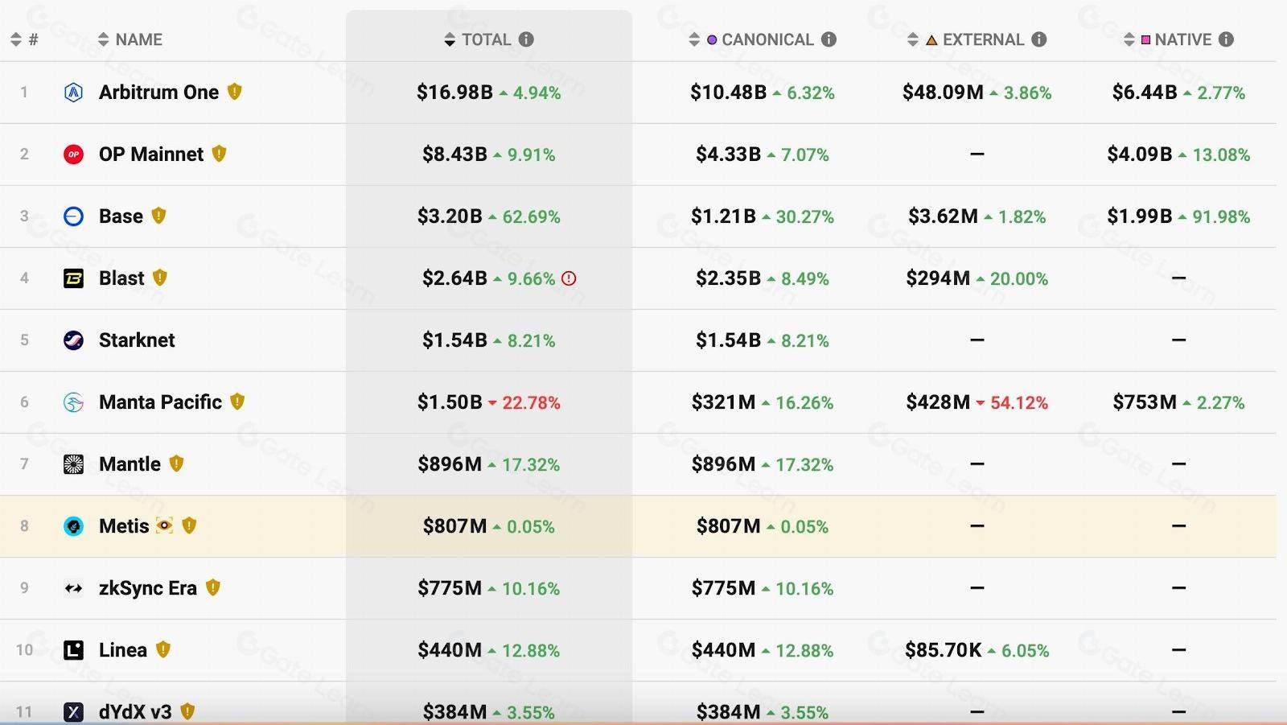
Task: Click the shield badge next to Base
Action: tap(158, 216)
